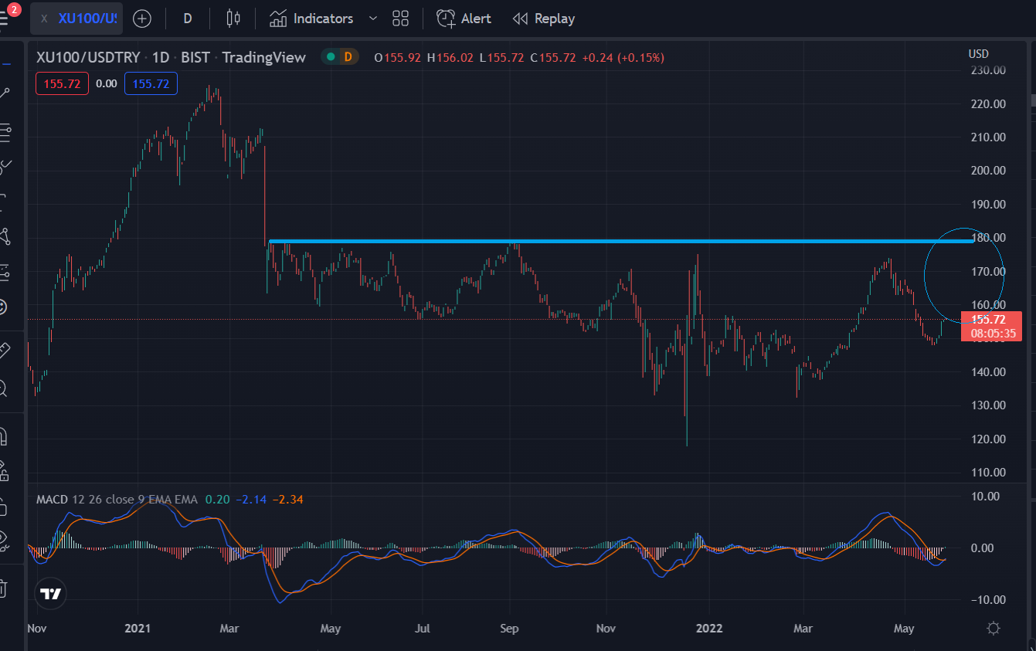Click the 230.00 price scale label

point(987,70)
